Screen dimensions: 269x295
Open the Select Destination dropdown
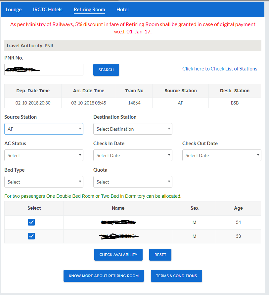[x=133, y=129]
